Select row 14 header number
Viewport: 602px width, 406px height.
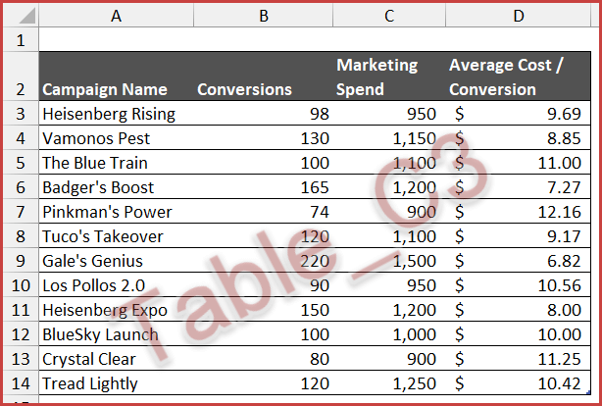21,383
